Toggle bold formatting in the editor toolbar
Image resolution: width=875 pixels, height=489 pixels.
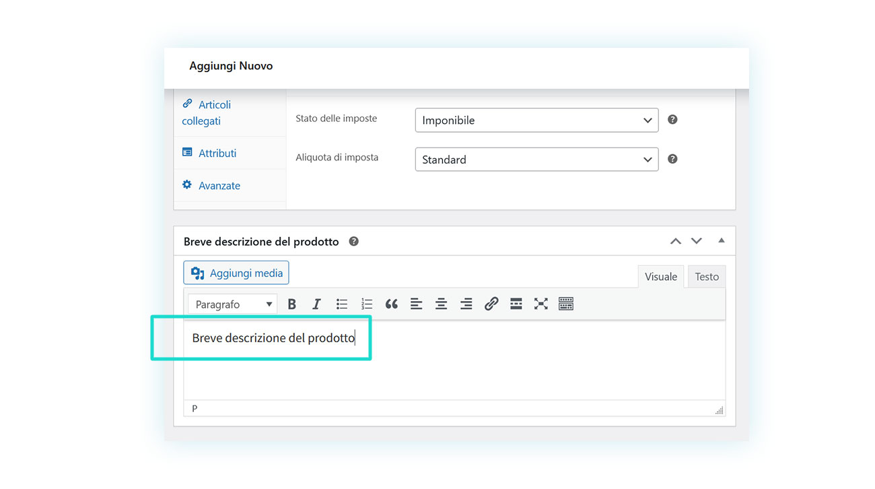tap(292, 304)
